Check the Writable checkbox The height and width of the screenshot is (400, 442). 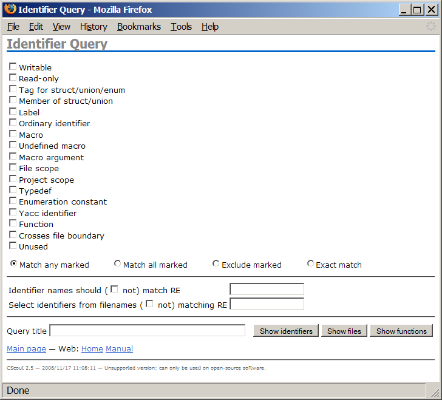(13, 67)
